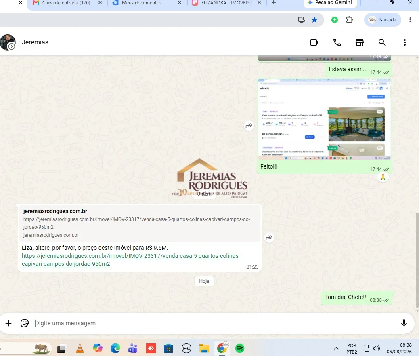Close the Meus documentos tab
Screen dimensions: 419x356
(x=180, y=3)
